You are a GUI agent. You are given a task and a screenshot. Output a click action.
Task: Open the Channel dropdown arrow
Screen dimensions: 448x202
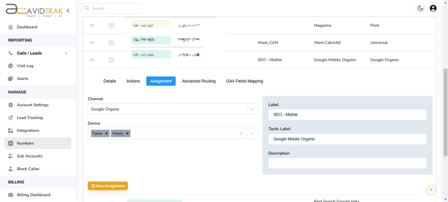pos(252,109)
